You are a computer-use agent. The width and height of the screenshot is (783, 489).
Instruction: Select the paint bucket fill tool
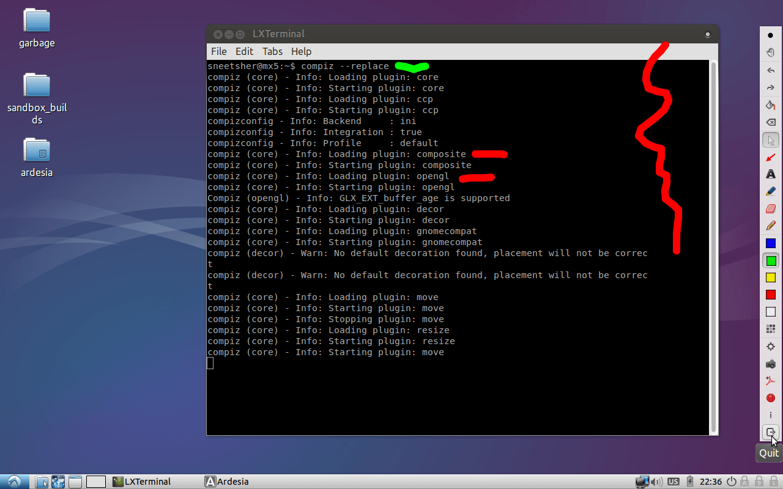point(771,105)
